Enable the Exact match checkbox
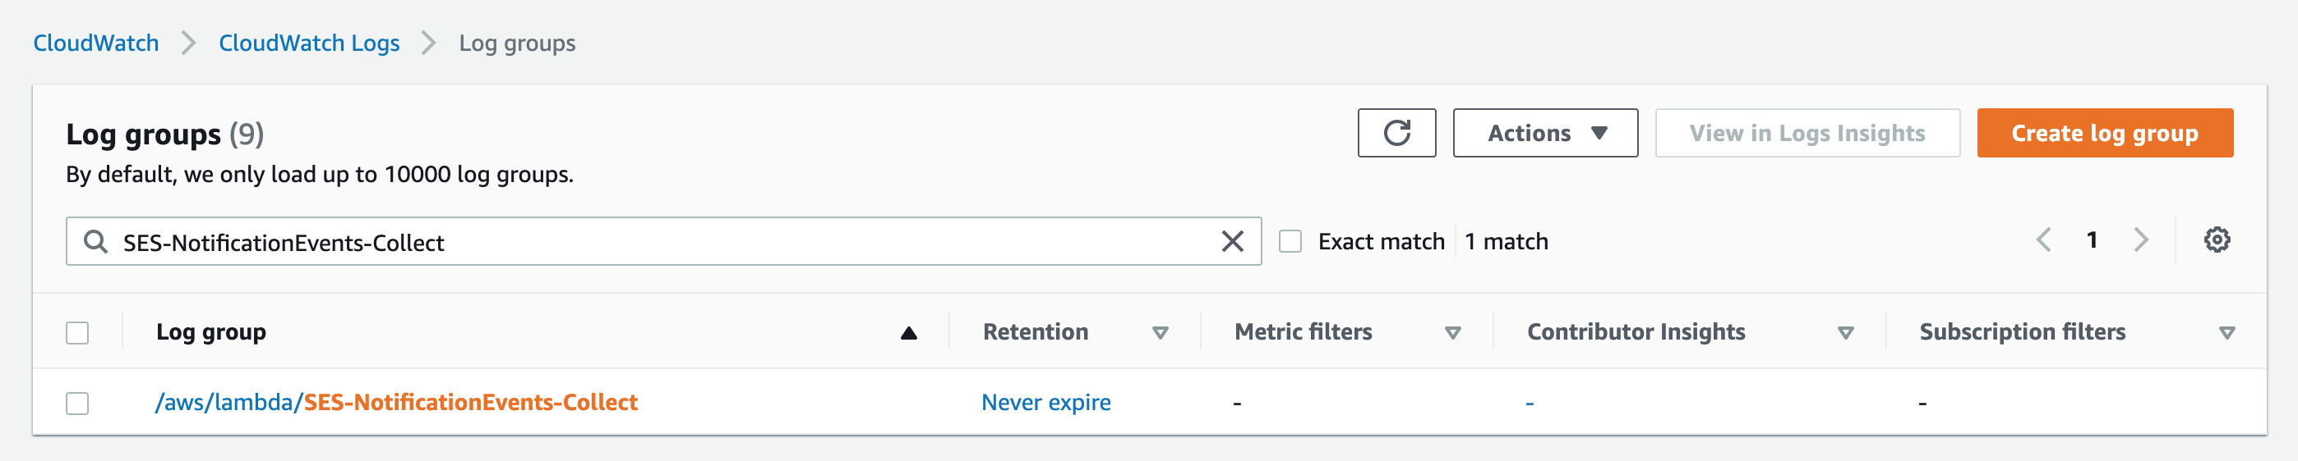This screenshot has width=2298, height=461. pyautogui.click(x=1290, y=241)
